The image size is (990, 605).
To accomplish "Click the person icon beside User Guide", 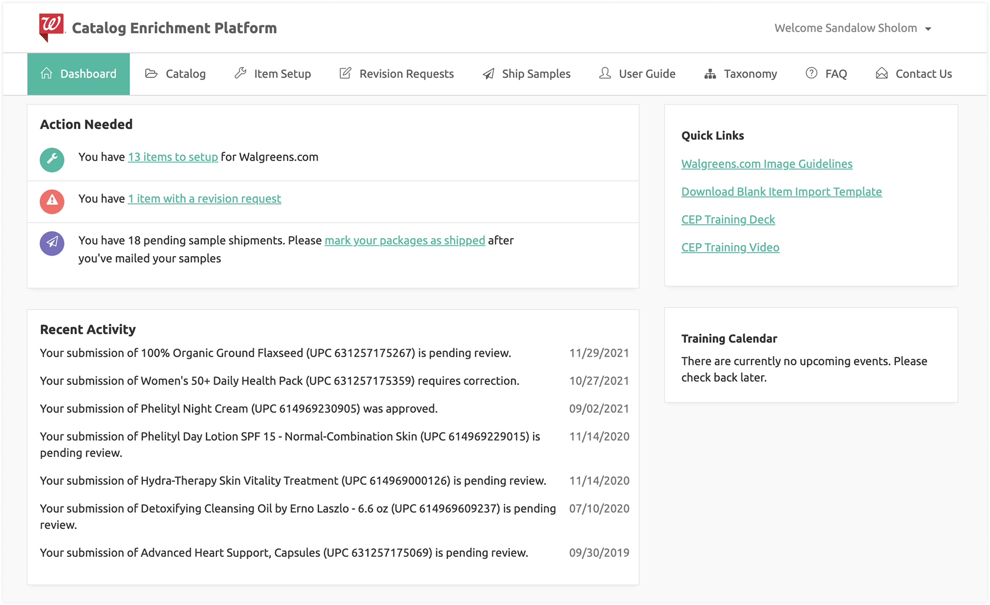I will point(605,73).
